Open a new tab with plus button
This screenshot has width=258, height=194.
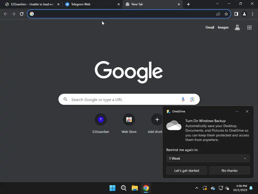[x=188, y=4]
